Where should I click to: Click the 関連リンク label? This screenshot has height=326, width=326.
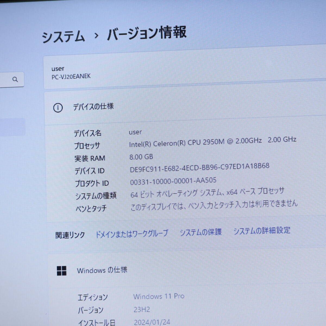tap(70, 235)
